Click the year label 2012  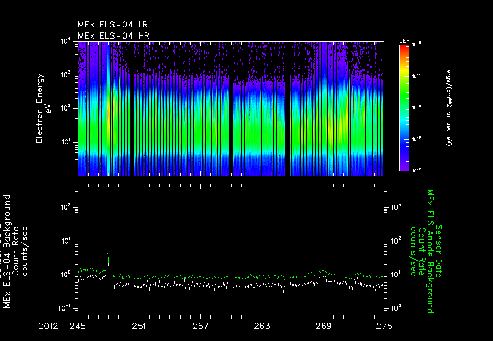tap(48, 326)
